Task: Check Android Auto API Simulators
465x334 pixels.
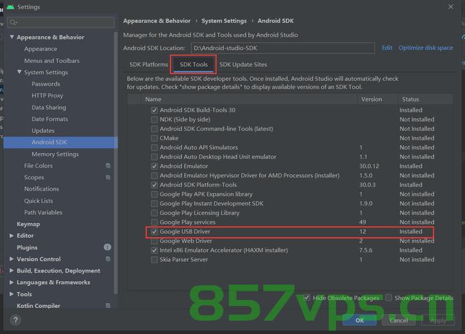Action: tap(154, 148)
